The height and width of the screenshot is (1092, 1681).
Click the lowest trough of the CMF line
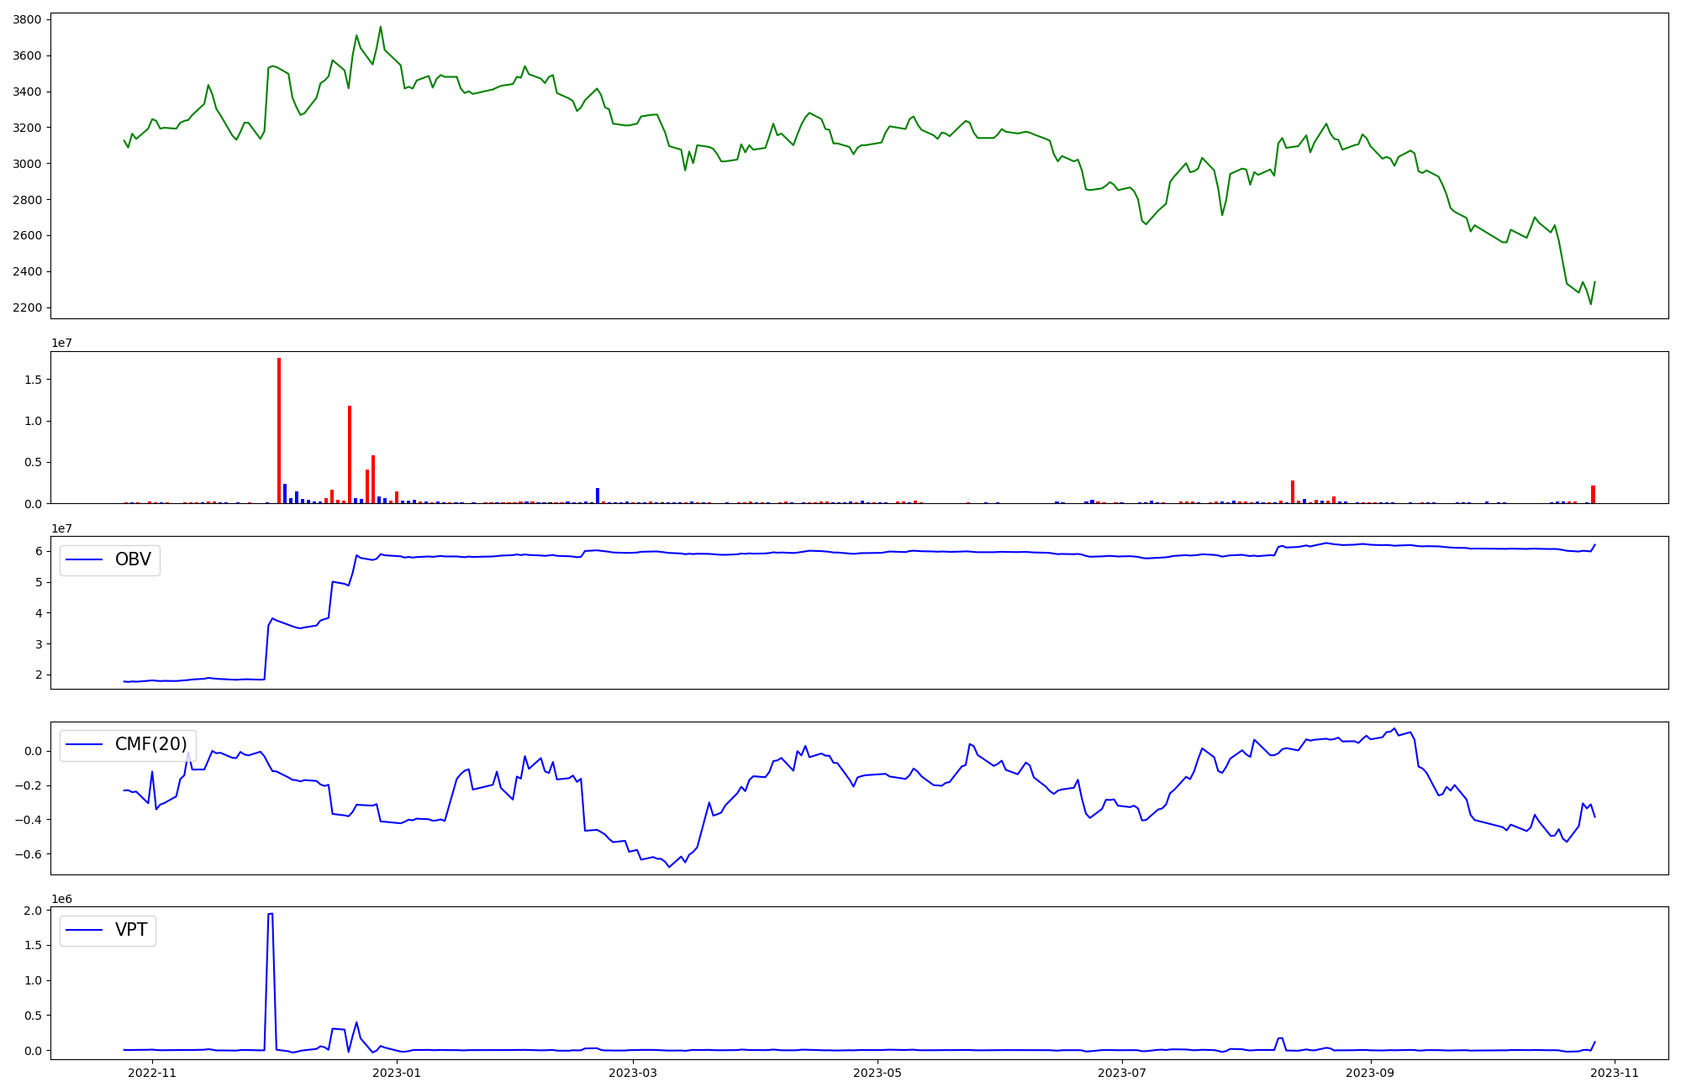click(669, 866)
